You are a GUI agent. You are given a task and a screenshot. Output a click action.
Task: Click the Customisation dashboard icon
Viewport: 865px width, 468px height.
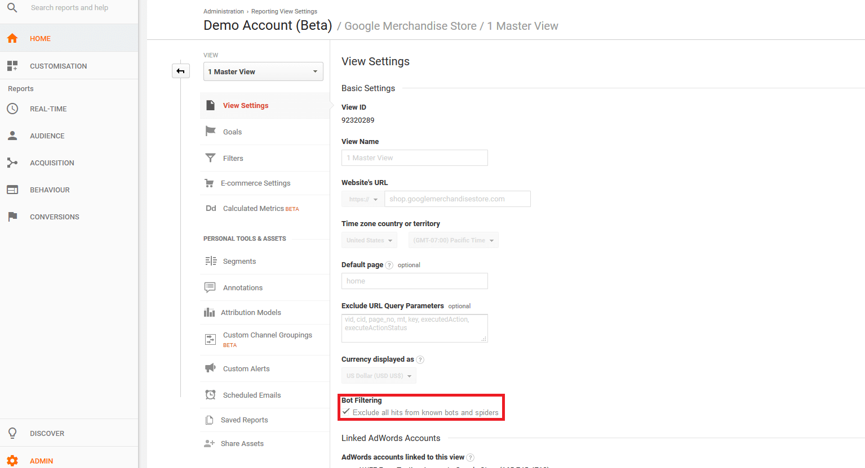point(12,66)
